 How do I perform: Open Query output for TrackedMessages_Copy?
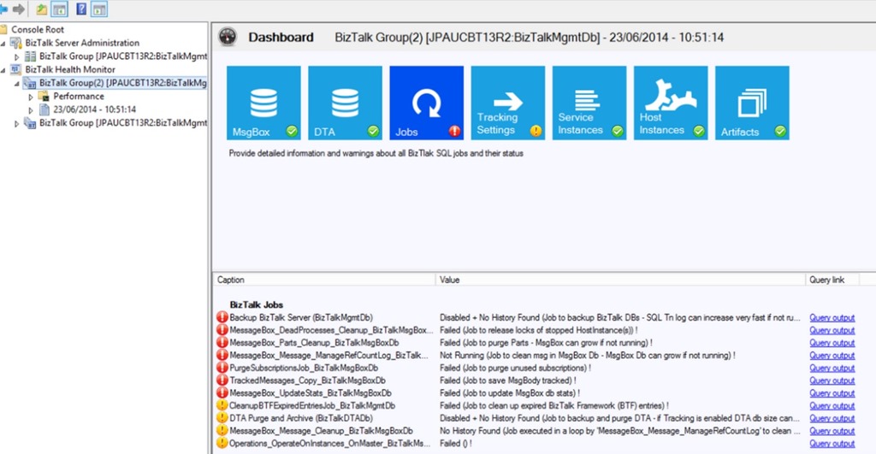[832, 380]
